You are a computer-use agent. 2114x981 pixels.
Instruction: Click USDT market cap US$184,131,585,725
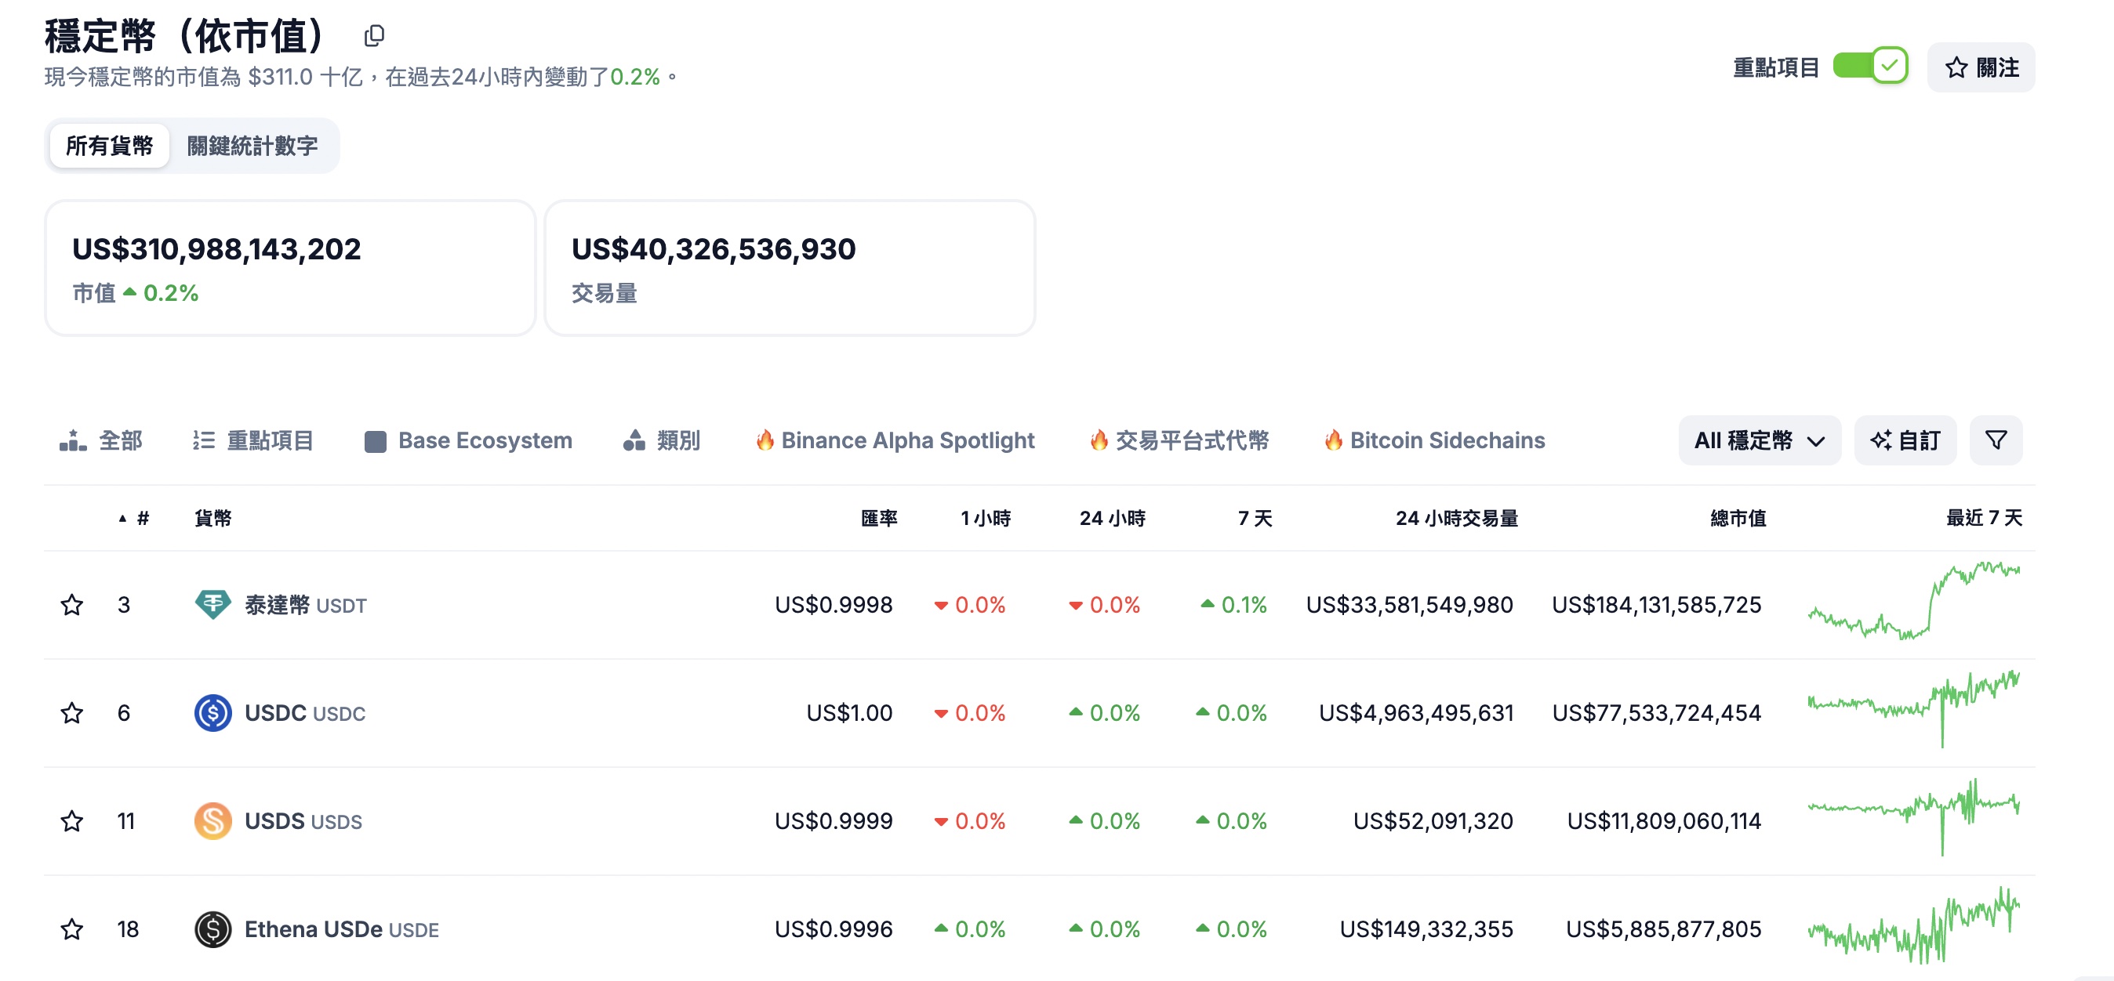click(x=1656, y=606)
